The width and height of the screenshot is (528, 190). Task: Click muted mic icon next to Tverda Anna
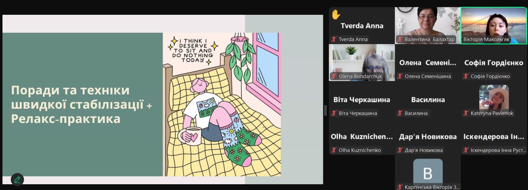tap(334, 39)
